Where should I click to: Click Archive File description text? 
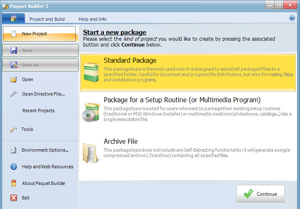point(197,153)
